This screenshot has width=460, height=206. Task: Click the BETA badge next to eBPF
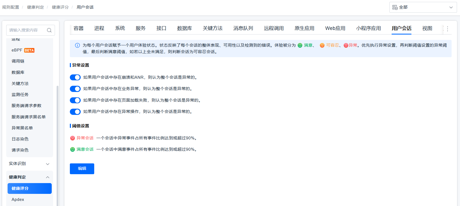pos(29,50)
